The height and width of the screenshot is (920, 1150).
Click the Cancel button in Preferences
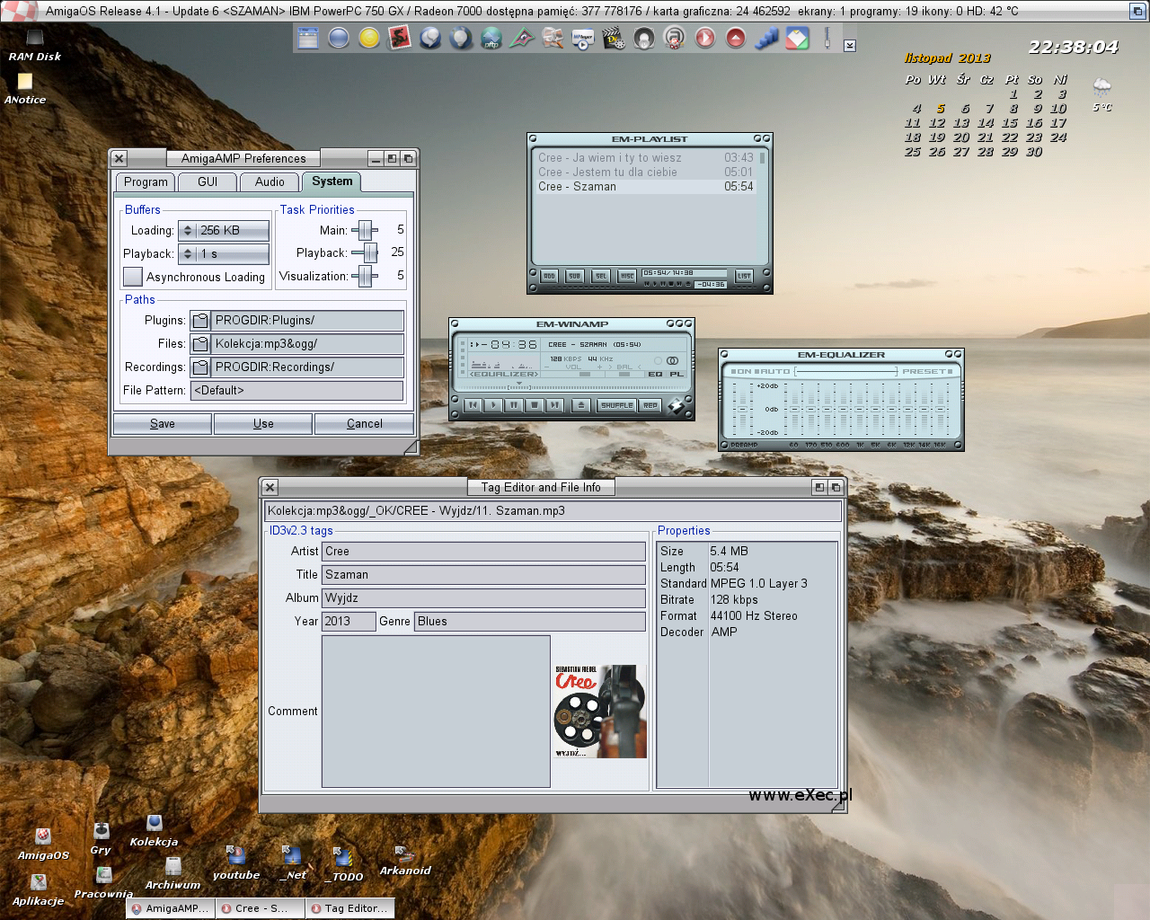click(x=364, y=424)
